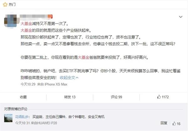Open the 热门 tab label
This screenshot has height=131, width=188.
pos(12,5)
